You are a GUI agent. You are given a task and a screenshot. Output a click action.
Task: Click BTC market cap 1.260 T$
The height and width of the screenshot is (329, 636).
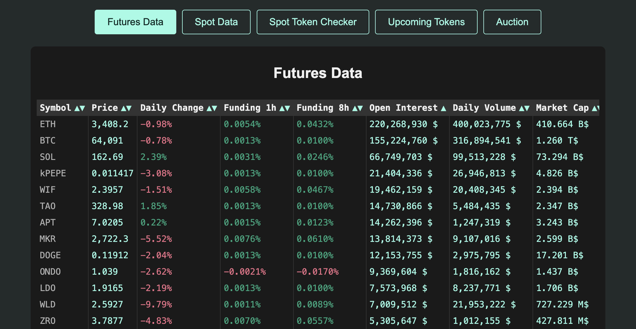pos(557,141)
